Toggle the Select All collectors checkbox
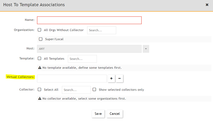Screen dimensions: 213x121 point(39,90)
